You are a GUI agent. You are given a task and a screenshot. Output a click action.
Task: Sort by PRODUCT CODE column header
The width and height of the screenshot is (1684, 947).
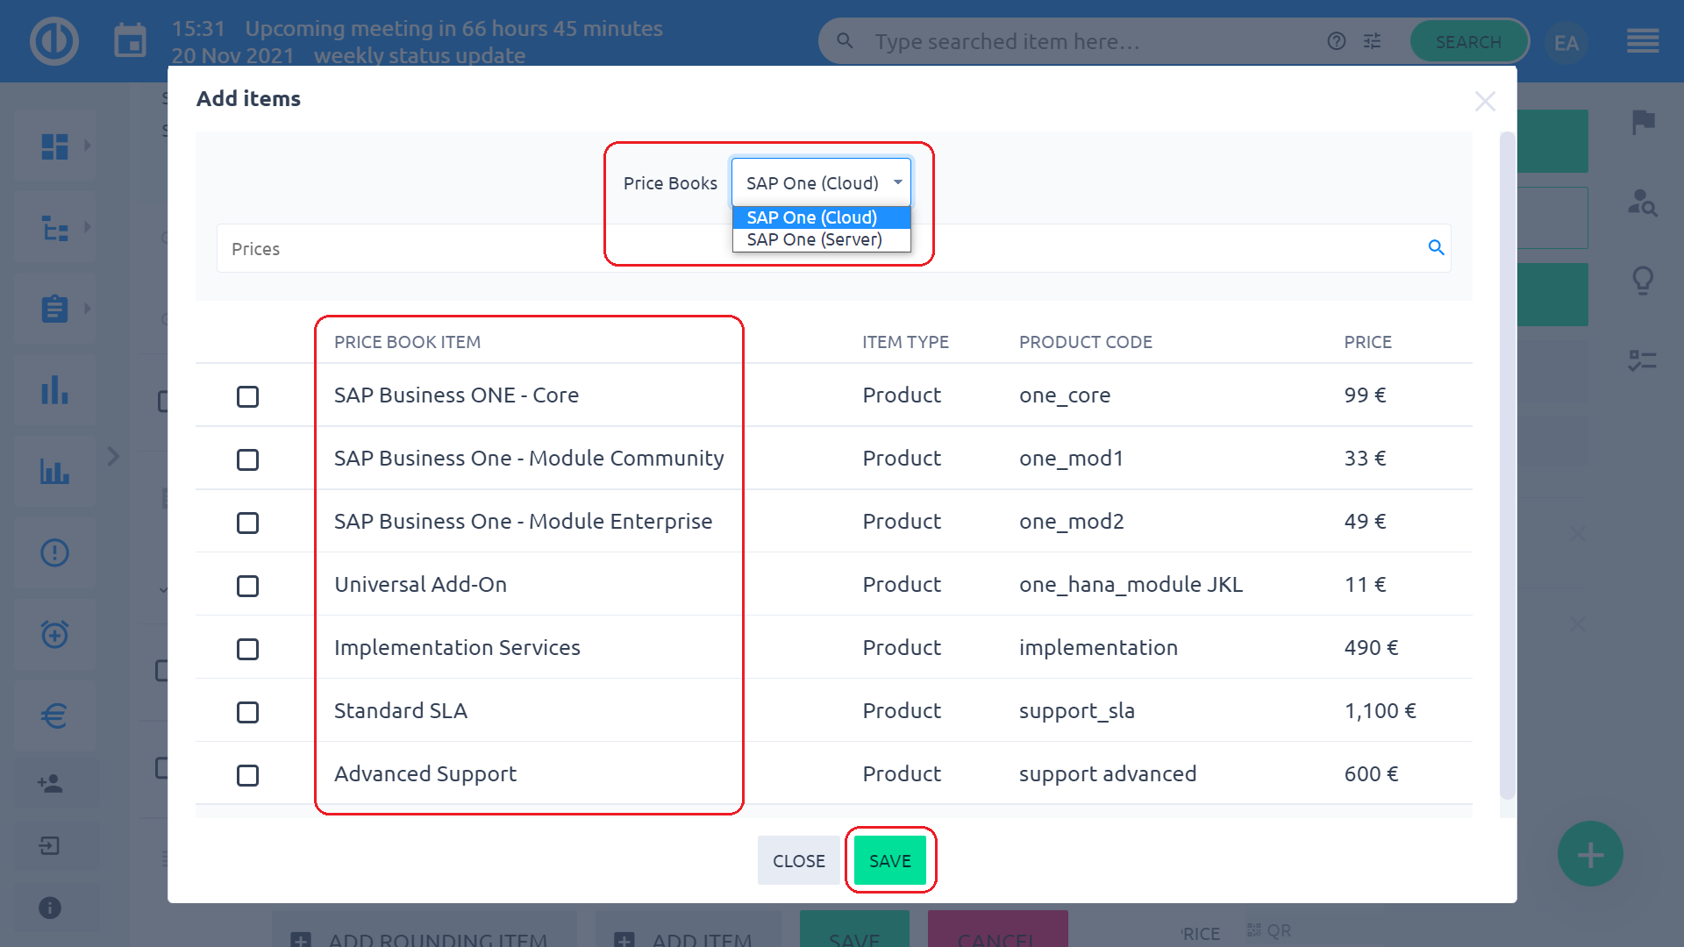[x=1085, y=342]
